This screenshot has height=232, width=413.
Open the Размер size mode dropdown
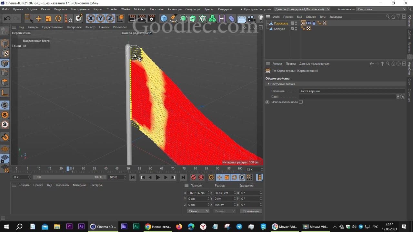[225, 211]
